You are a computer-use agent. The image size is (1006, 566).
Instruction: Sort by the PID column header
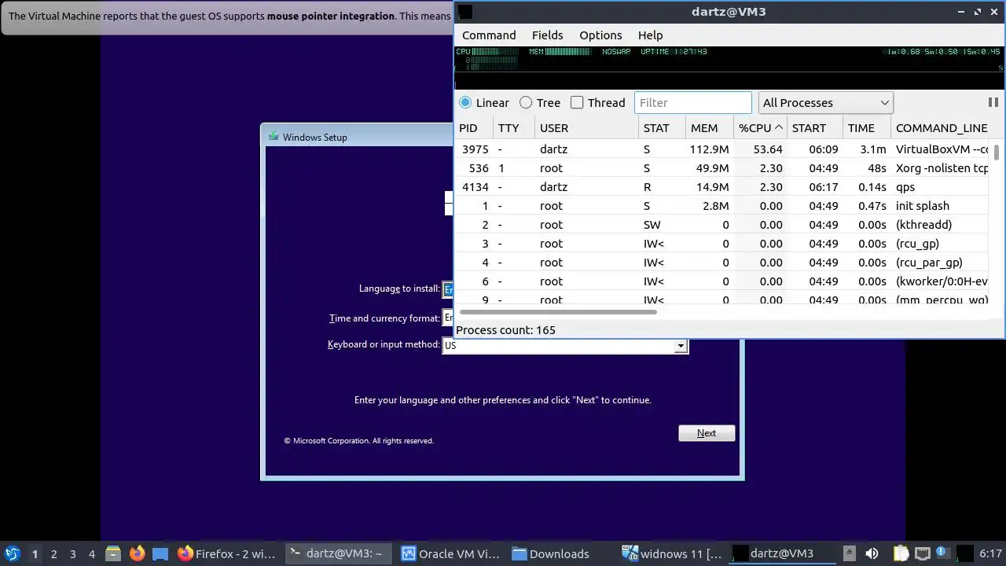(x=474, y=127)
